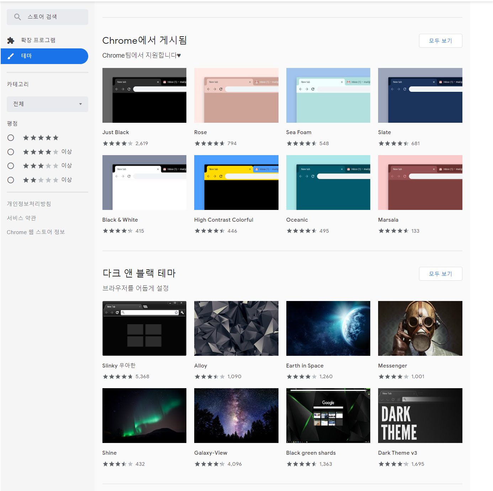Open the Dark Theme v3 thumbnail
This screenshot has height=491, width=493.
pyautogui.click(x=420, y=416)
